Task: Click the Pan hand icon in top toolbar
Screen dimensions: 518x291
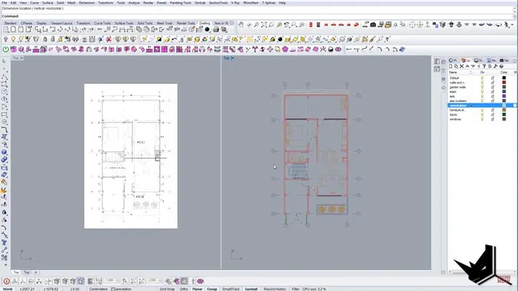Action: point(241,24)
